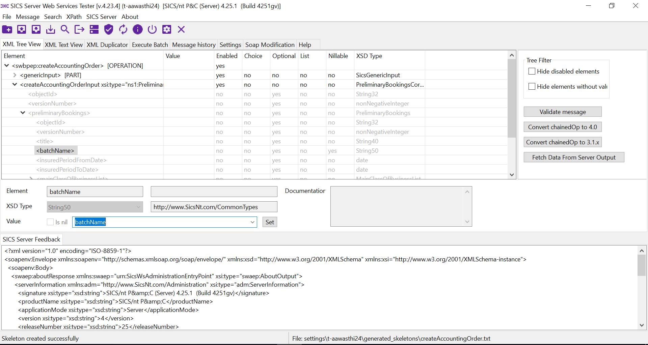Click Fetch Data From Server Output button

click(x=574, y=157)
